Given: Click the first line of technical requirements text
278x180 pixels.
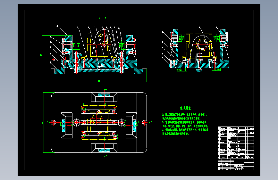Looking at the screenshot, I should (185, 115).
